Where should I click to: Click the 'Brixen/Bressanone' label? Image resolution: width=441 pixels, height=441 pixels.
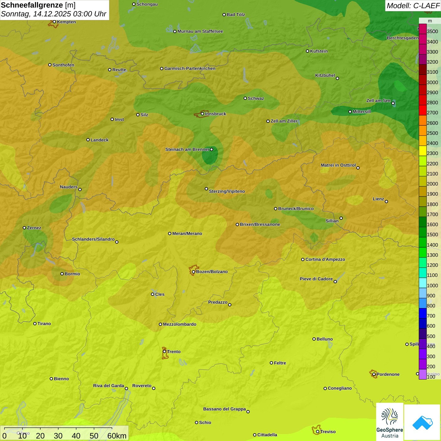[260, 224]
